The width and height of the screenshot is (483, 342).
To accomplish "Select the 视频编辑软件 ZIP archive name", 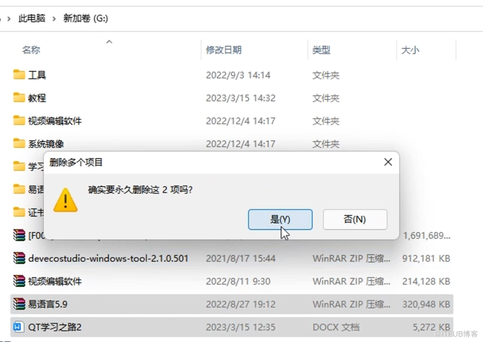I will point(55,281).
